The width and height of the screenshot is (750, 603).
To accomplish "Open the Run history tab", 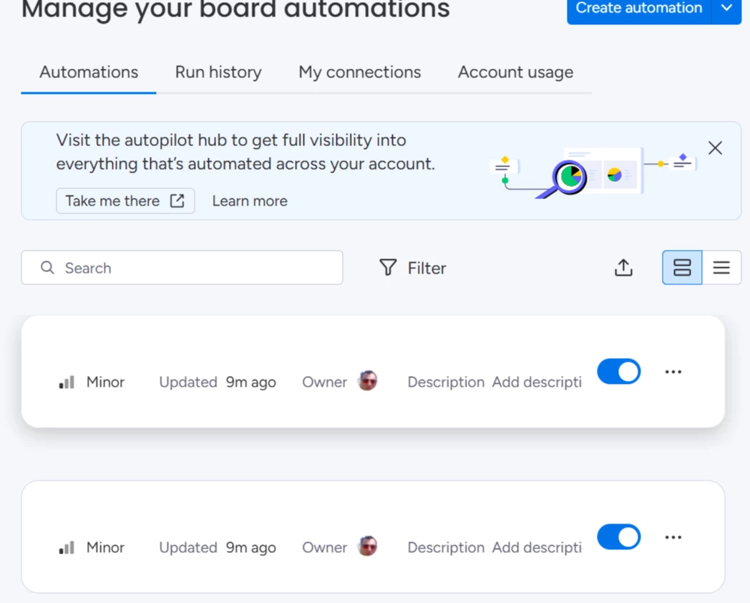I will [218, 72].
